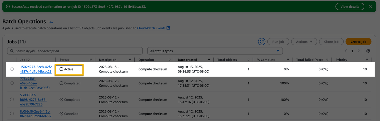Click the Jobs (11) heading
The width and height of the screenshot is (380, 121).
click(16, 42)
